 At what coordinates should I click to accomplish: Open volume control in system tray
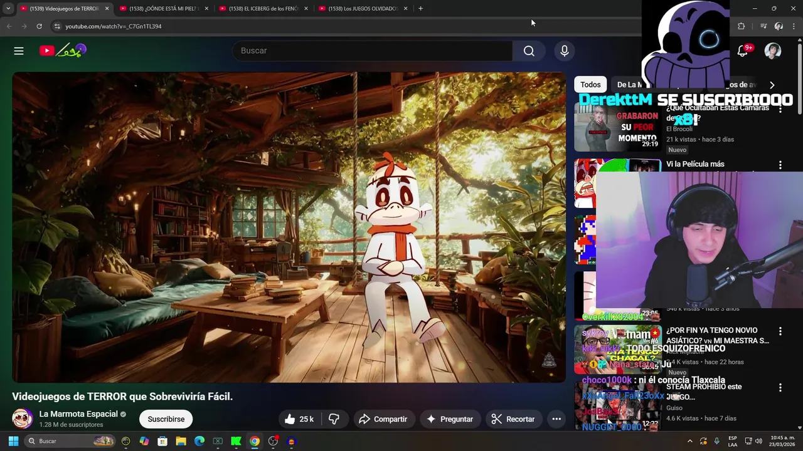(758, 441)
